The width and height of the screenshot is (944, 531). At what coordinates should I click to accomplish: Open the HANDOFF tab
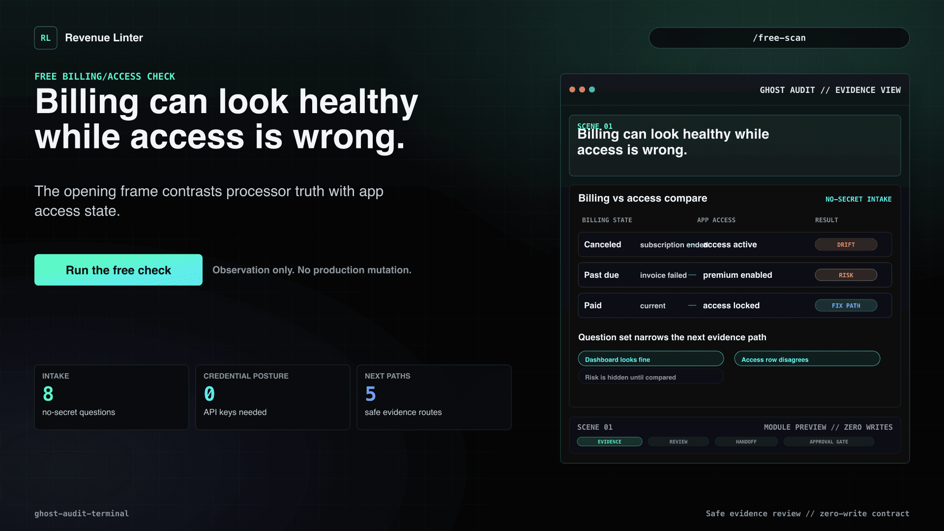746,442
